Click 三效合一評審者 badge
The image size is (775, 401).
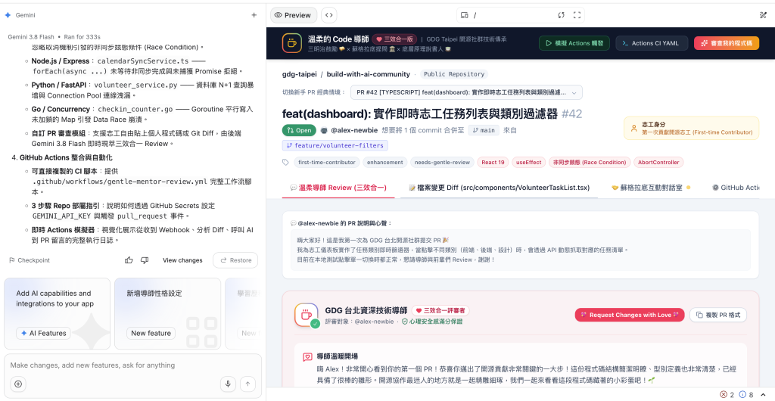(440, 311)
